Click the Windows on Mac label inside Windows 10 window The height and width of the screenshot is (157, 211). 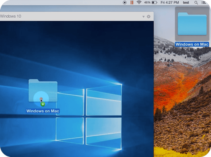click(x=43, y=111)
